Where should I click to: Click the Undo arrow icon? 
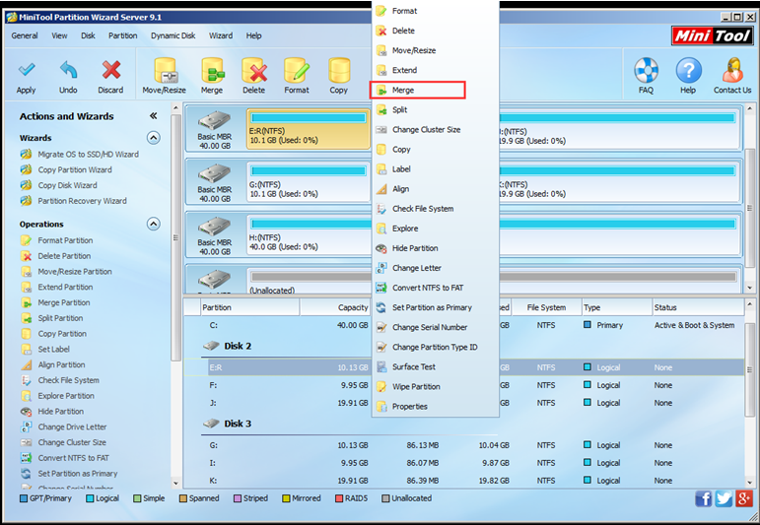(68, 70)
